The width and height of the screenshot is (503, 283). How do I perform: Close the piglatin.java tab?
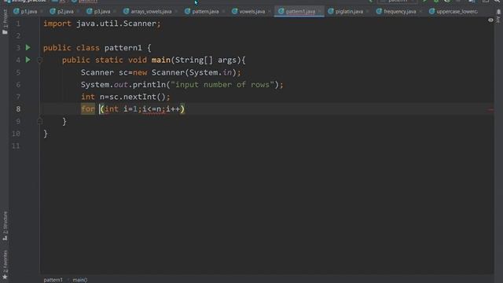(368, 12)
